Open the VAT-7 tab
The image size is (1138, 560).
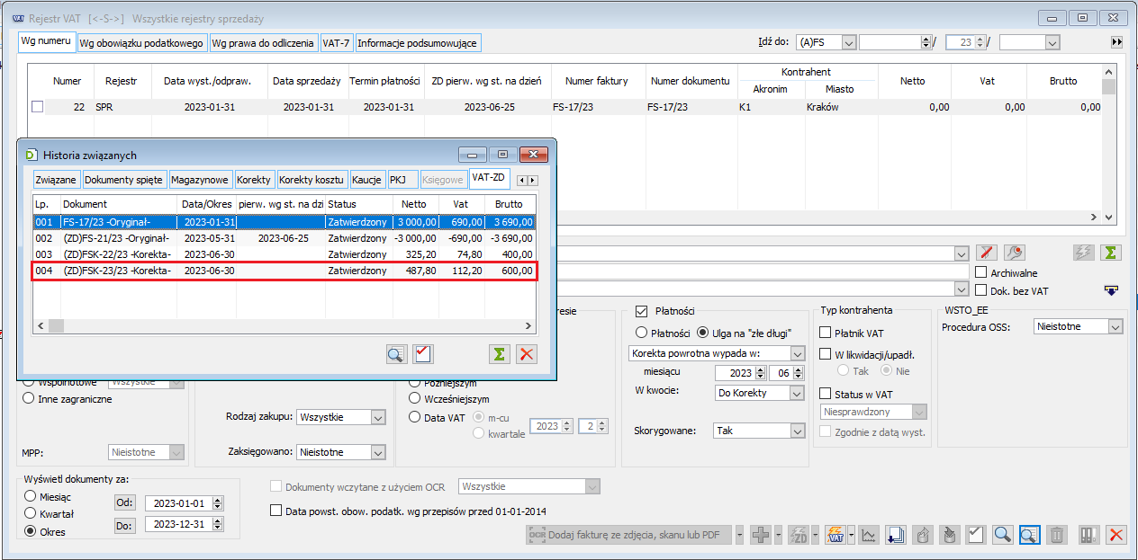337,42
